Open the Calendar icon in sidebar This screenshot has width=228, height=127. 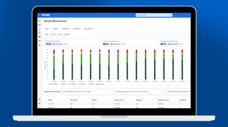[x=39, y=37]
